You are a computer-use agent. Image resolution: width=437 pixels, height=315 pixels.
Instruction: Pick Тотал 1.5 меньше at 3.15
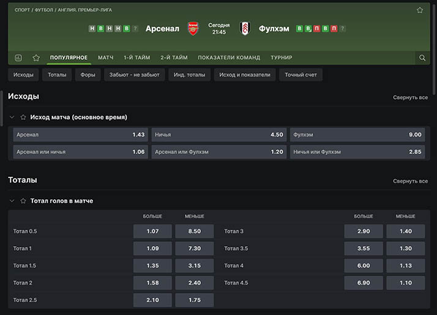coord(195,265)
